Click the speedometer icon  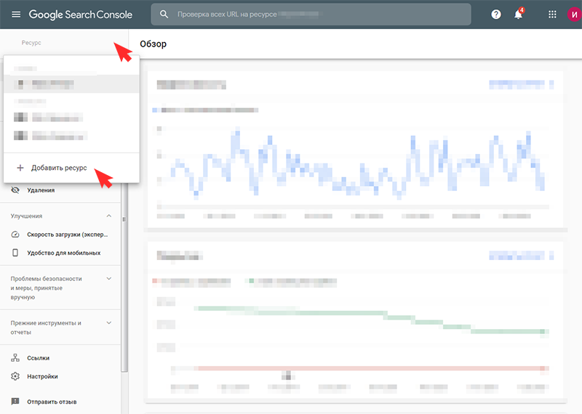[15, 235]
